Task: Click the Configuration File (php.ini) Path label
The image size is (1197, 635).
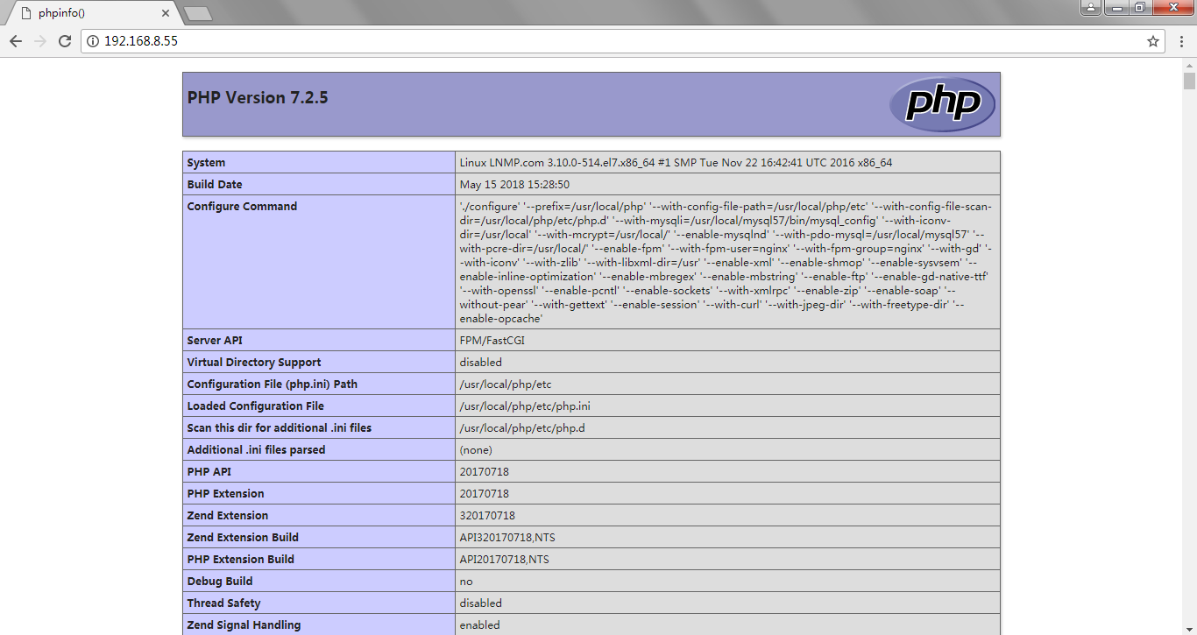Action: [x=273, y=385]
